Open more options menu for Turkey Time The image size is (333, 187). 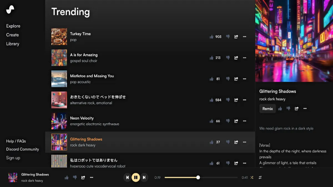[244, 37]
